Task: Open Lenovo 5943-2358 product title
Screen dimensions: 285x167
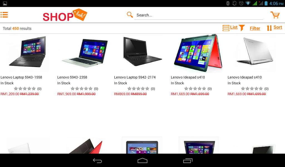Action: 72,77
